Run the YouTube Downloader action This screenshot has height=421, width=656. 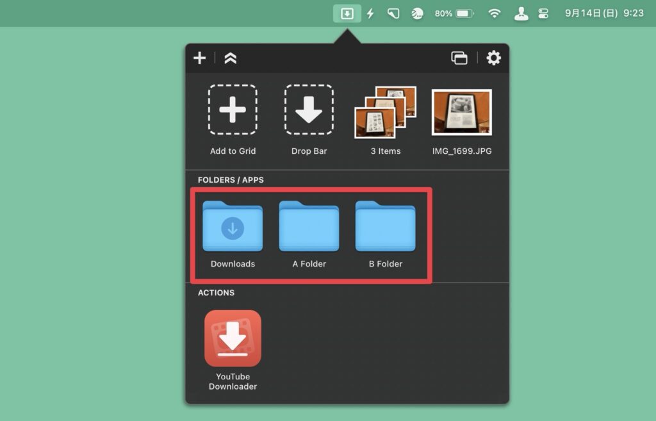click(x=233, y=338)
